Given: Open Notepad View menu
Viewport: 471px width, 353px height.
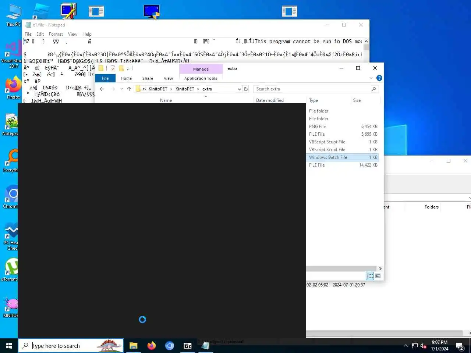Looking at the screenshot, I should click(72, 34).
